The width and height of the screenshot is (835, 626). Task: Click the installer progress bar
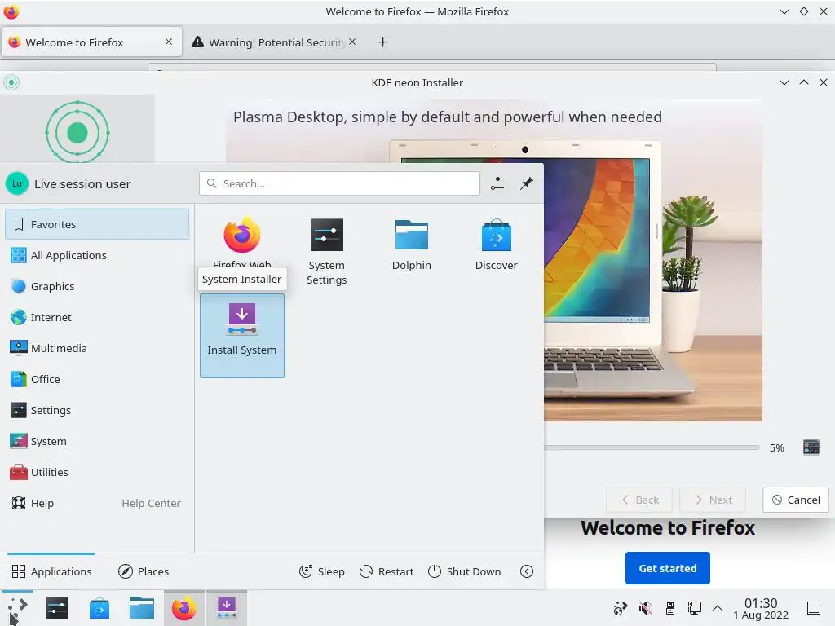click(x=652, y=447)
